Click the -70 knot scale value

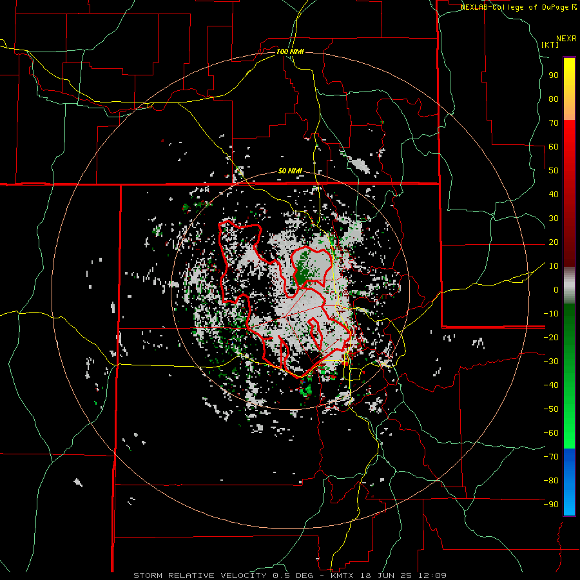click(551, 457)
